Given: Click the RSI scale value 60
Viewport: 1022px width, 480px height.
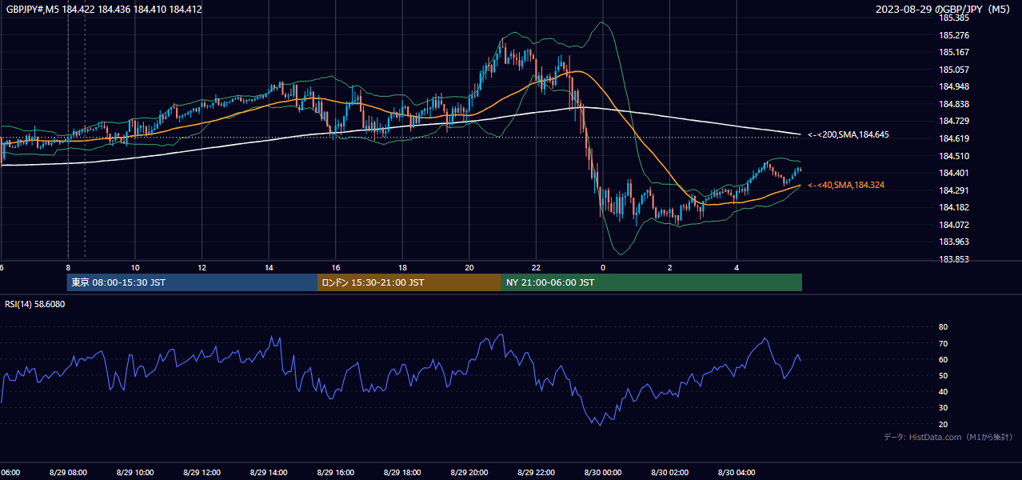Looking at the screenshot, I should pyautogui.click(x=943, y=359).
